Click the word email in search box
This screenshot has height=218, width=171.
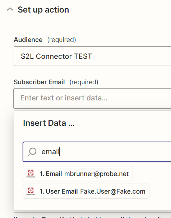click(x=50, y=152)
